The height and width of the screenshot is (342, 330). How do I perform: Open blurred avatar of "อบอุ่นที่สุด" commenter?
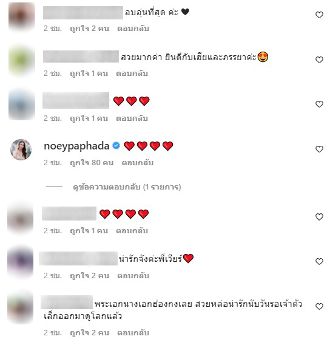click(22, 17)
